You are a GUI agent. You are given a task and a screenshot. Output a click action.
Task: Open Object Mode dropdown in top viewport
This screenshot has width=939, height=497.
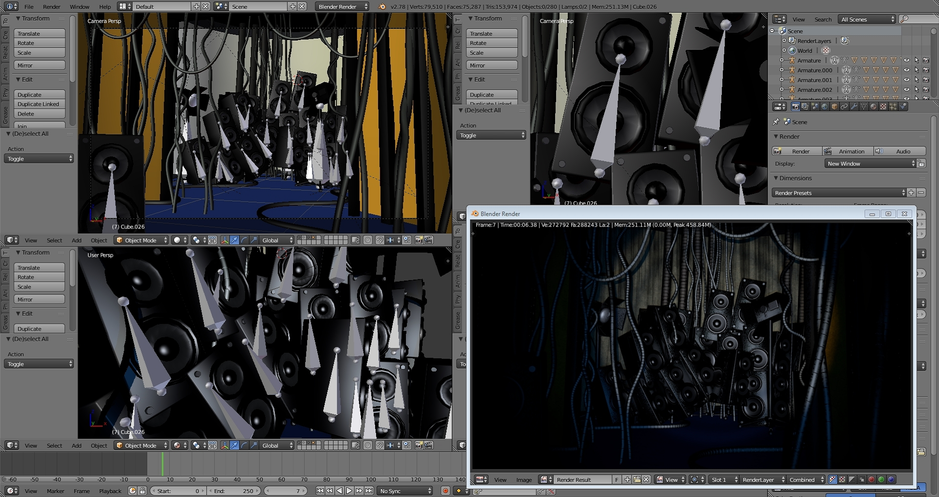point(141,240)
